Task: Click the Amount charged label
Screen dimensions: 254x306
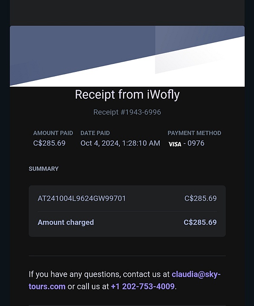Action: pos(66,223)
